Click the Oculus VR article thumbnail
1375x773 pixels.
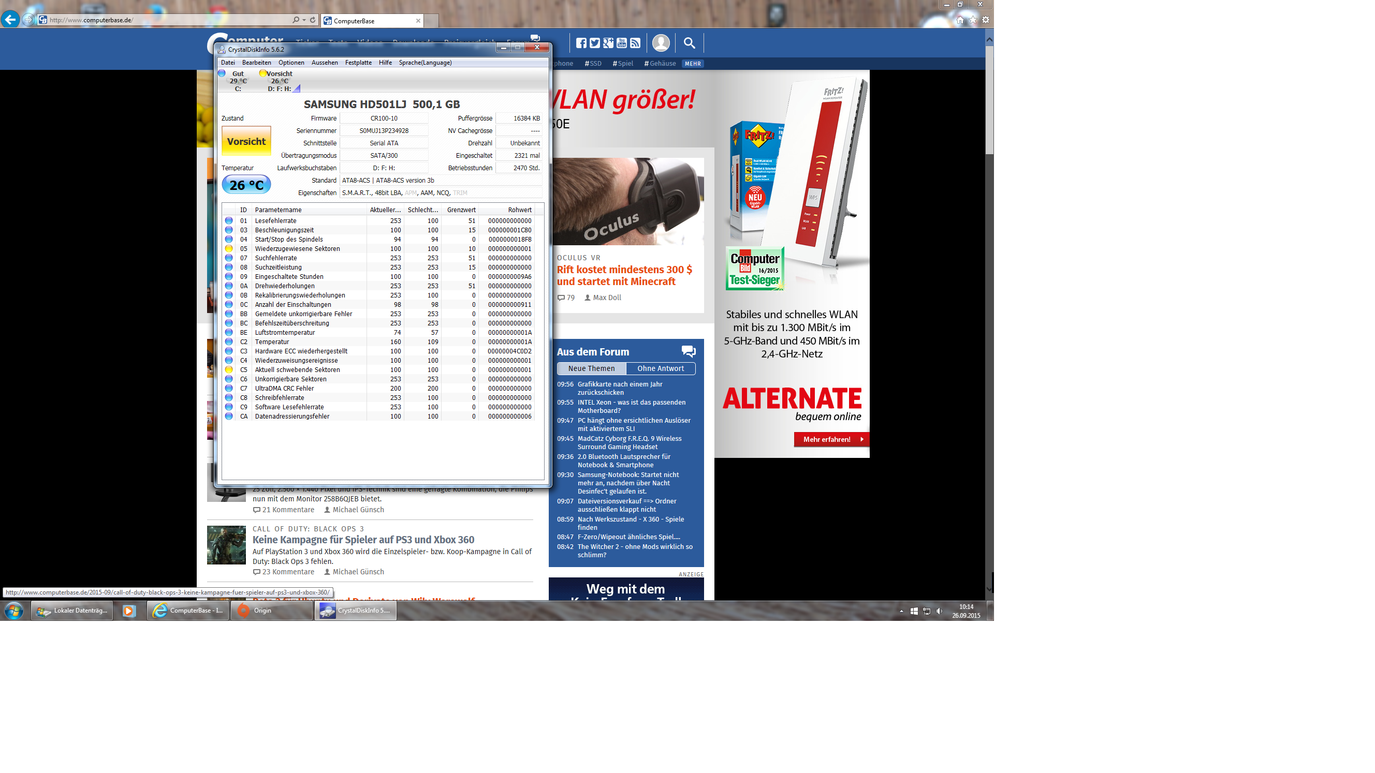pos(628,201)
